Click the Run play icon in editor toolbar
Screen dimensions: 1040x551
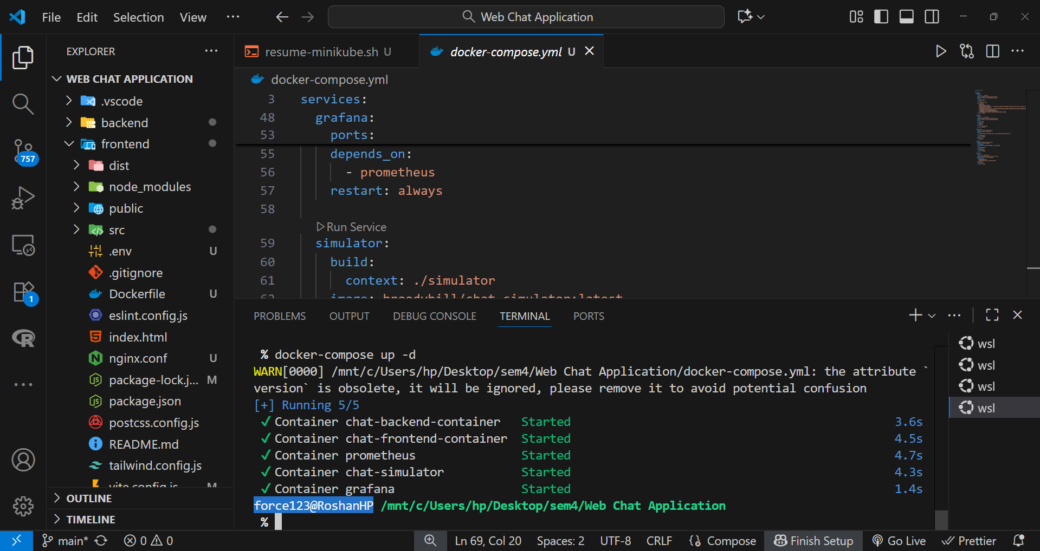tap(941, 51)
